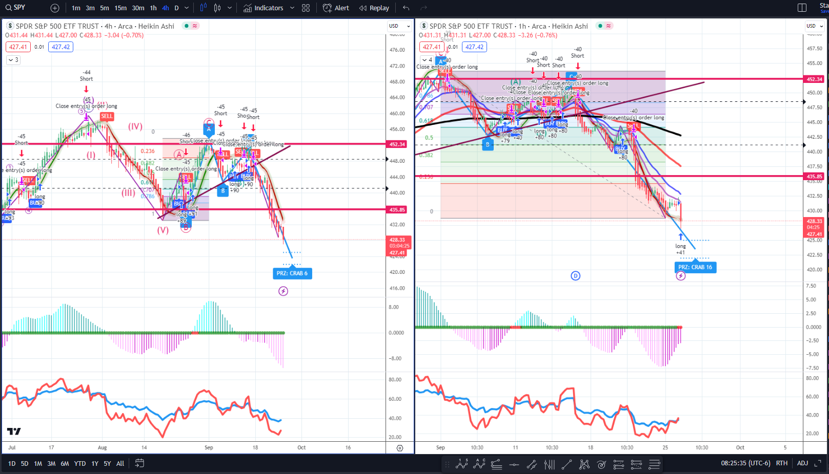Click the lightning event icon on the 4h chart
829x474 pixels.
tap(283, 291)
